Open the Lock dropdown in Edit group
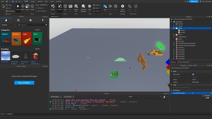212x119 pixels. click(x=97, y=8)
